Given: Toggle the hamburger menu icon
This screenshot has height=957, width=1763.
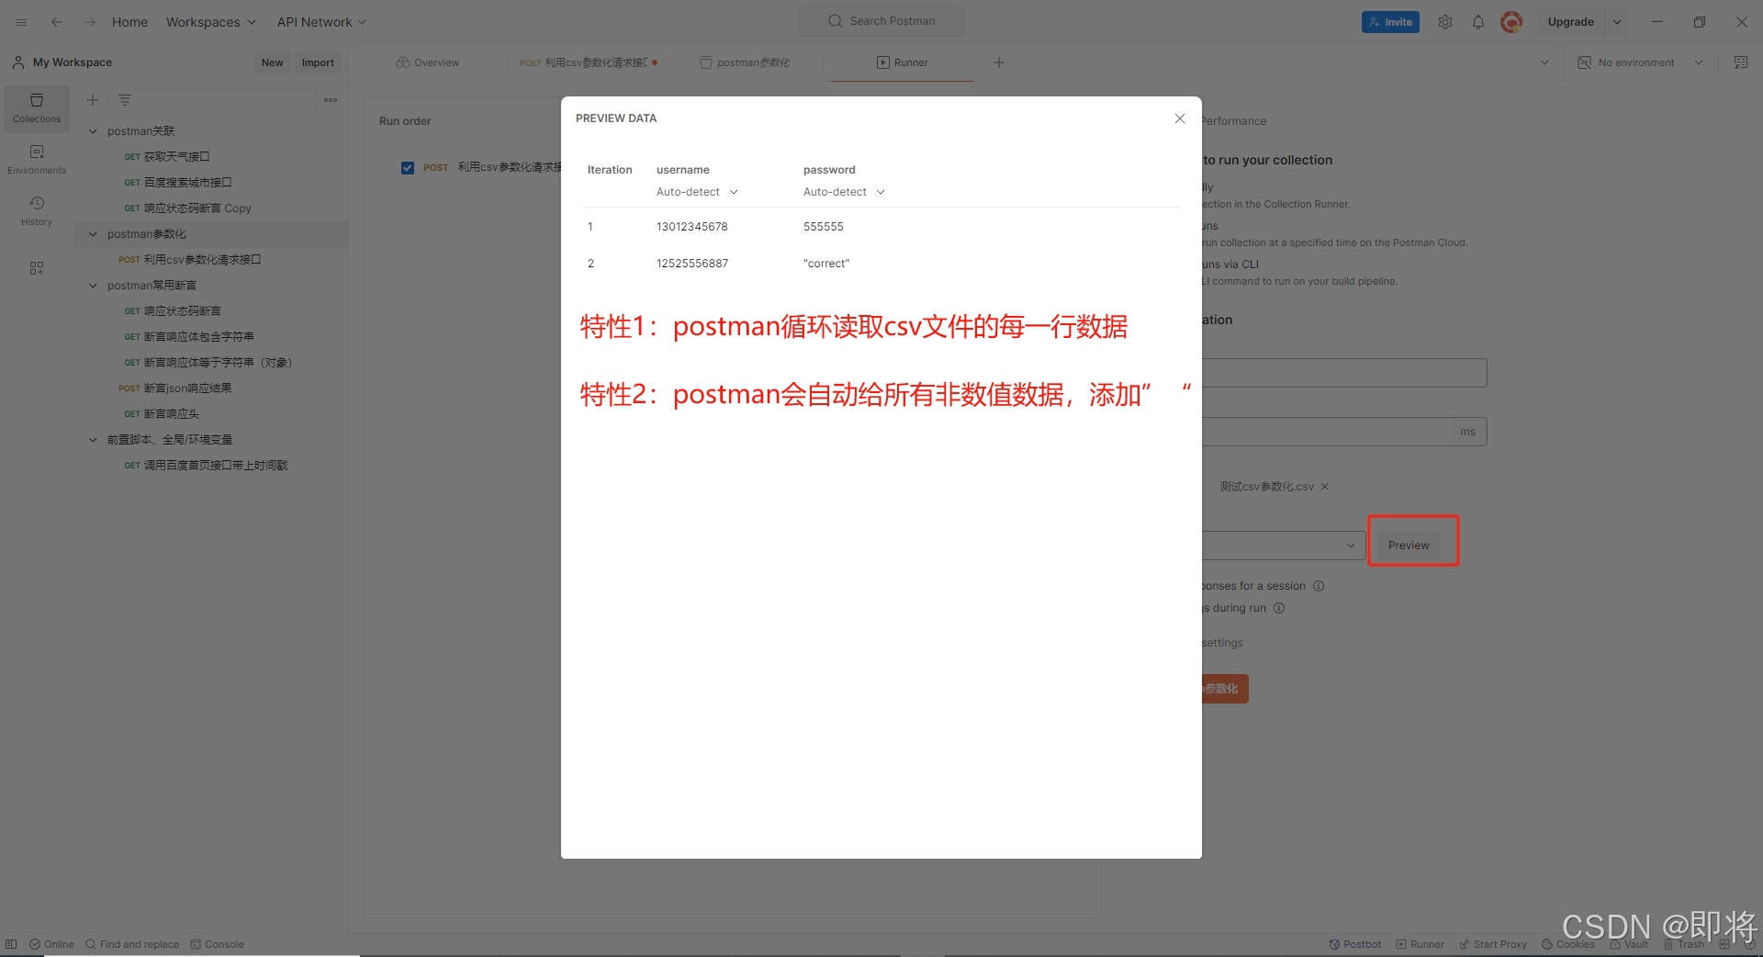Looking at the screenshot, I should [x=21, y=22].
